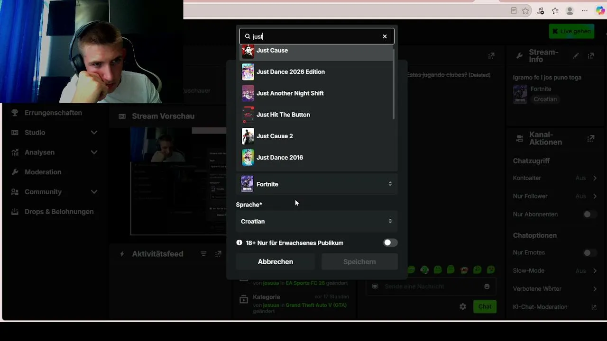Screen dimensions: 607x341
Task: Click the category search field containing "just"
Action: [x=317, y=36]
